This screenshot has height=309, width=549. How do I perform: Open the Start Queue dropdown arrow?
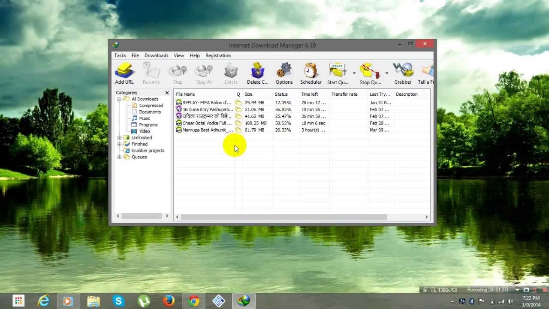354,73
